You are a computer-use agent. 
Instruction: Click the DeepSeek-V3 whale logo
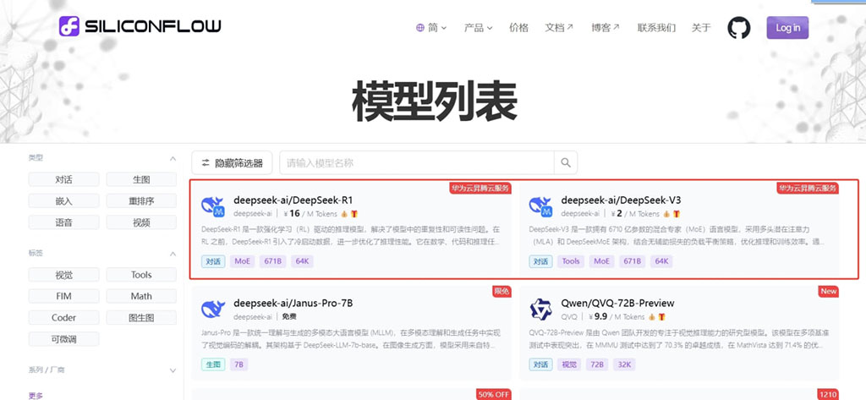pyautogui.click(x=540, y=206)
